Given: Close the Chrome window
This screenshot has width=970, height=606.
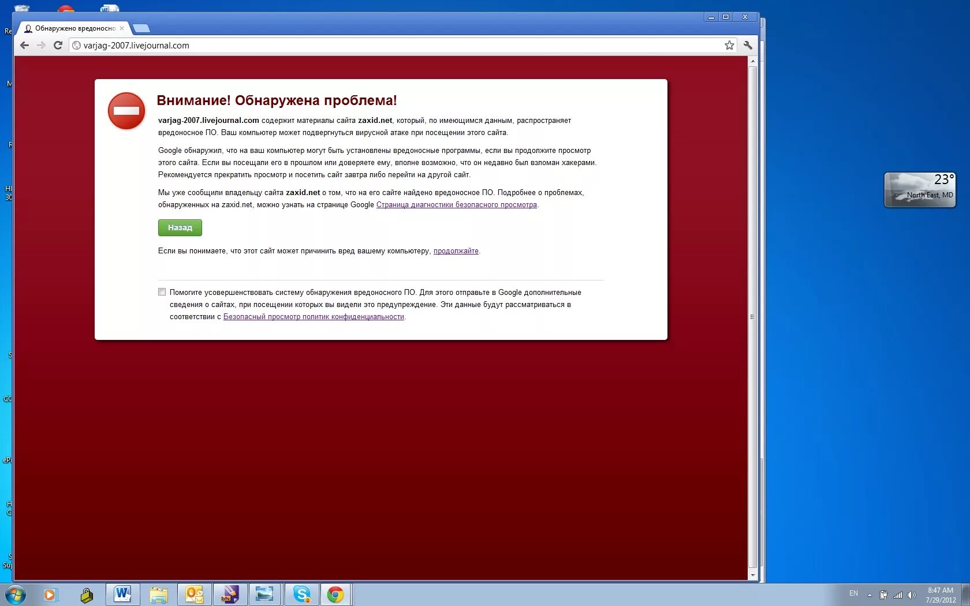Looking at the screenshot, I should (745, 17).
